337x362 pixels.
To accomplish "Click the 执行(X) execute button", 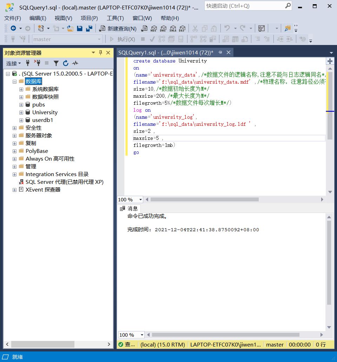I will point(122,39).
